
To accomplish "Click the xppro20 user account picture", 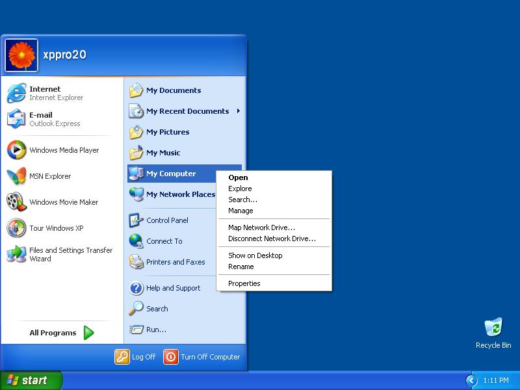I will pyautogui.click(x=21, y=55).
